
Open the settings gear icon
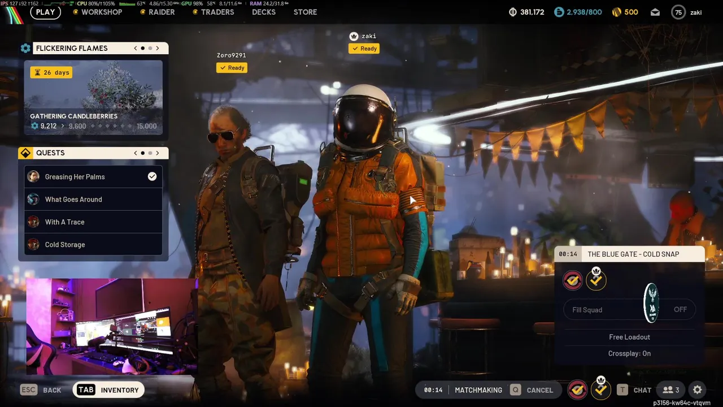pyautogui.click(x=698, y=390)
